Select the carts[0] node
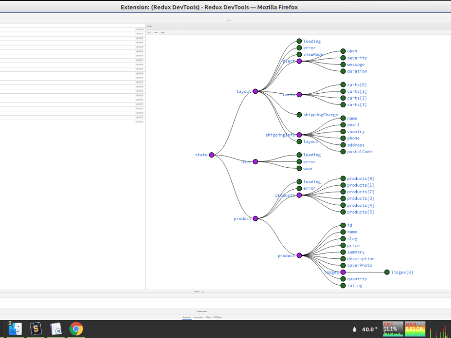This screenshot has width=451, height=338. (343, 85)
